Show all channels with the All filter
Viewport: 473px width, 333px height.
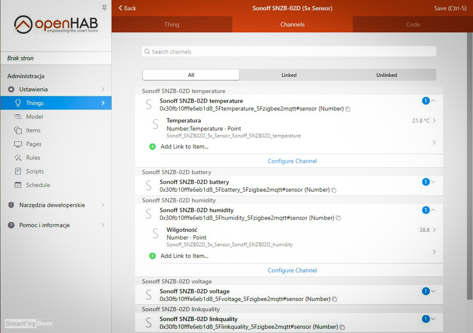pyautogui.click(x=191, y=75)
